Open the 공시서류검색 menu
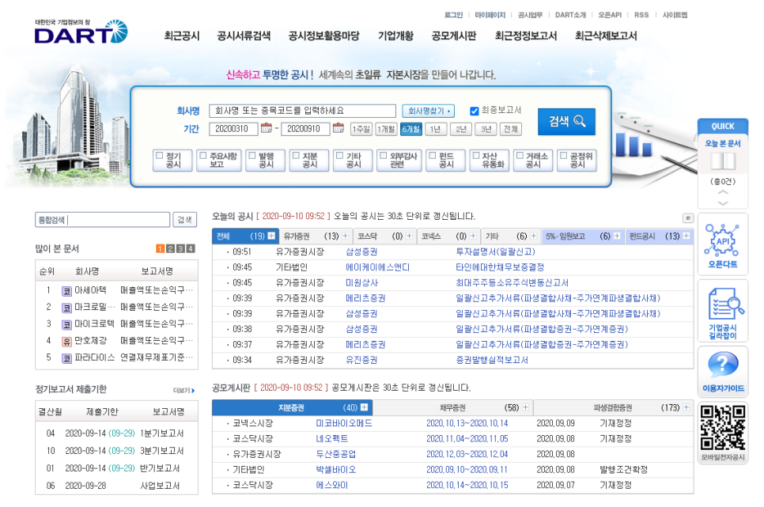This screenshot has height=507, width=764. (x=244, y=36)
